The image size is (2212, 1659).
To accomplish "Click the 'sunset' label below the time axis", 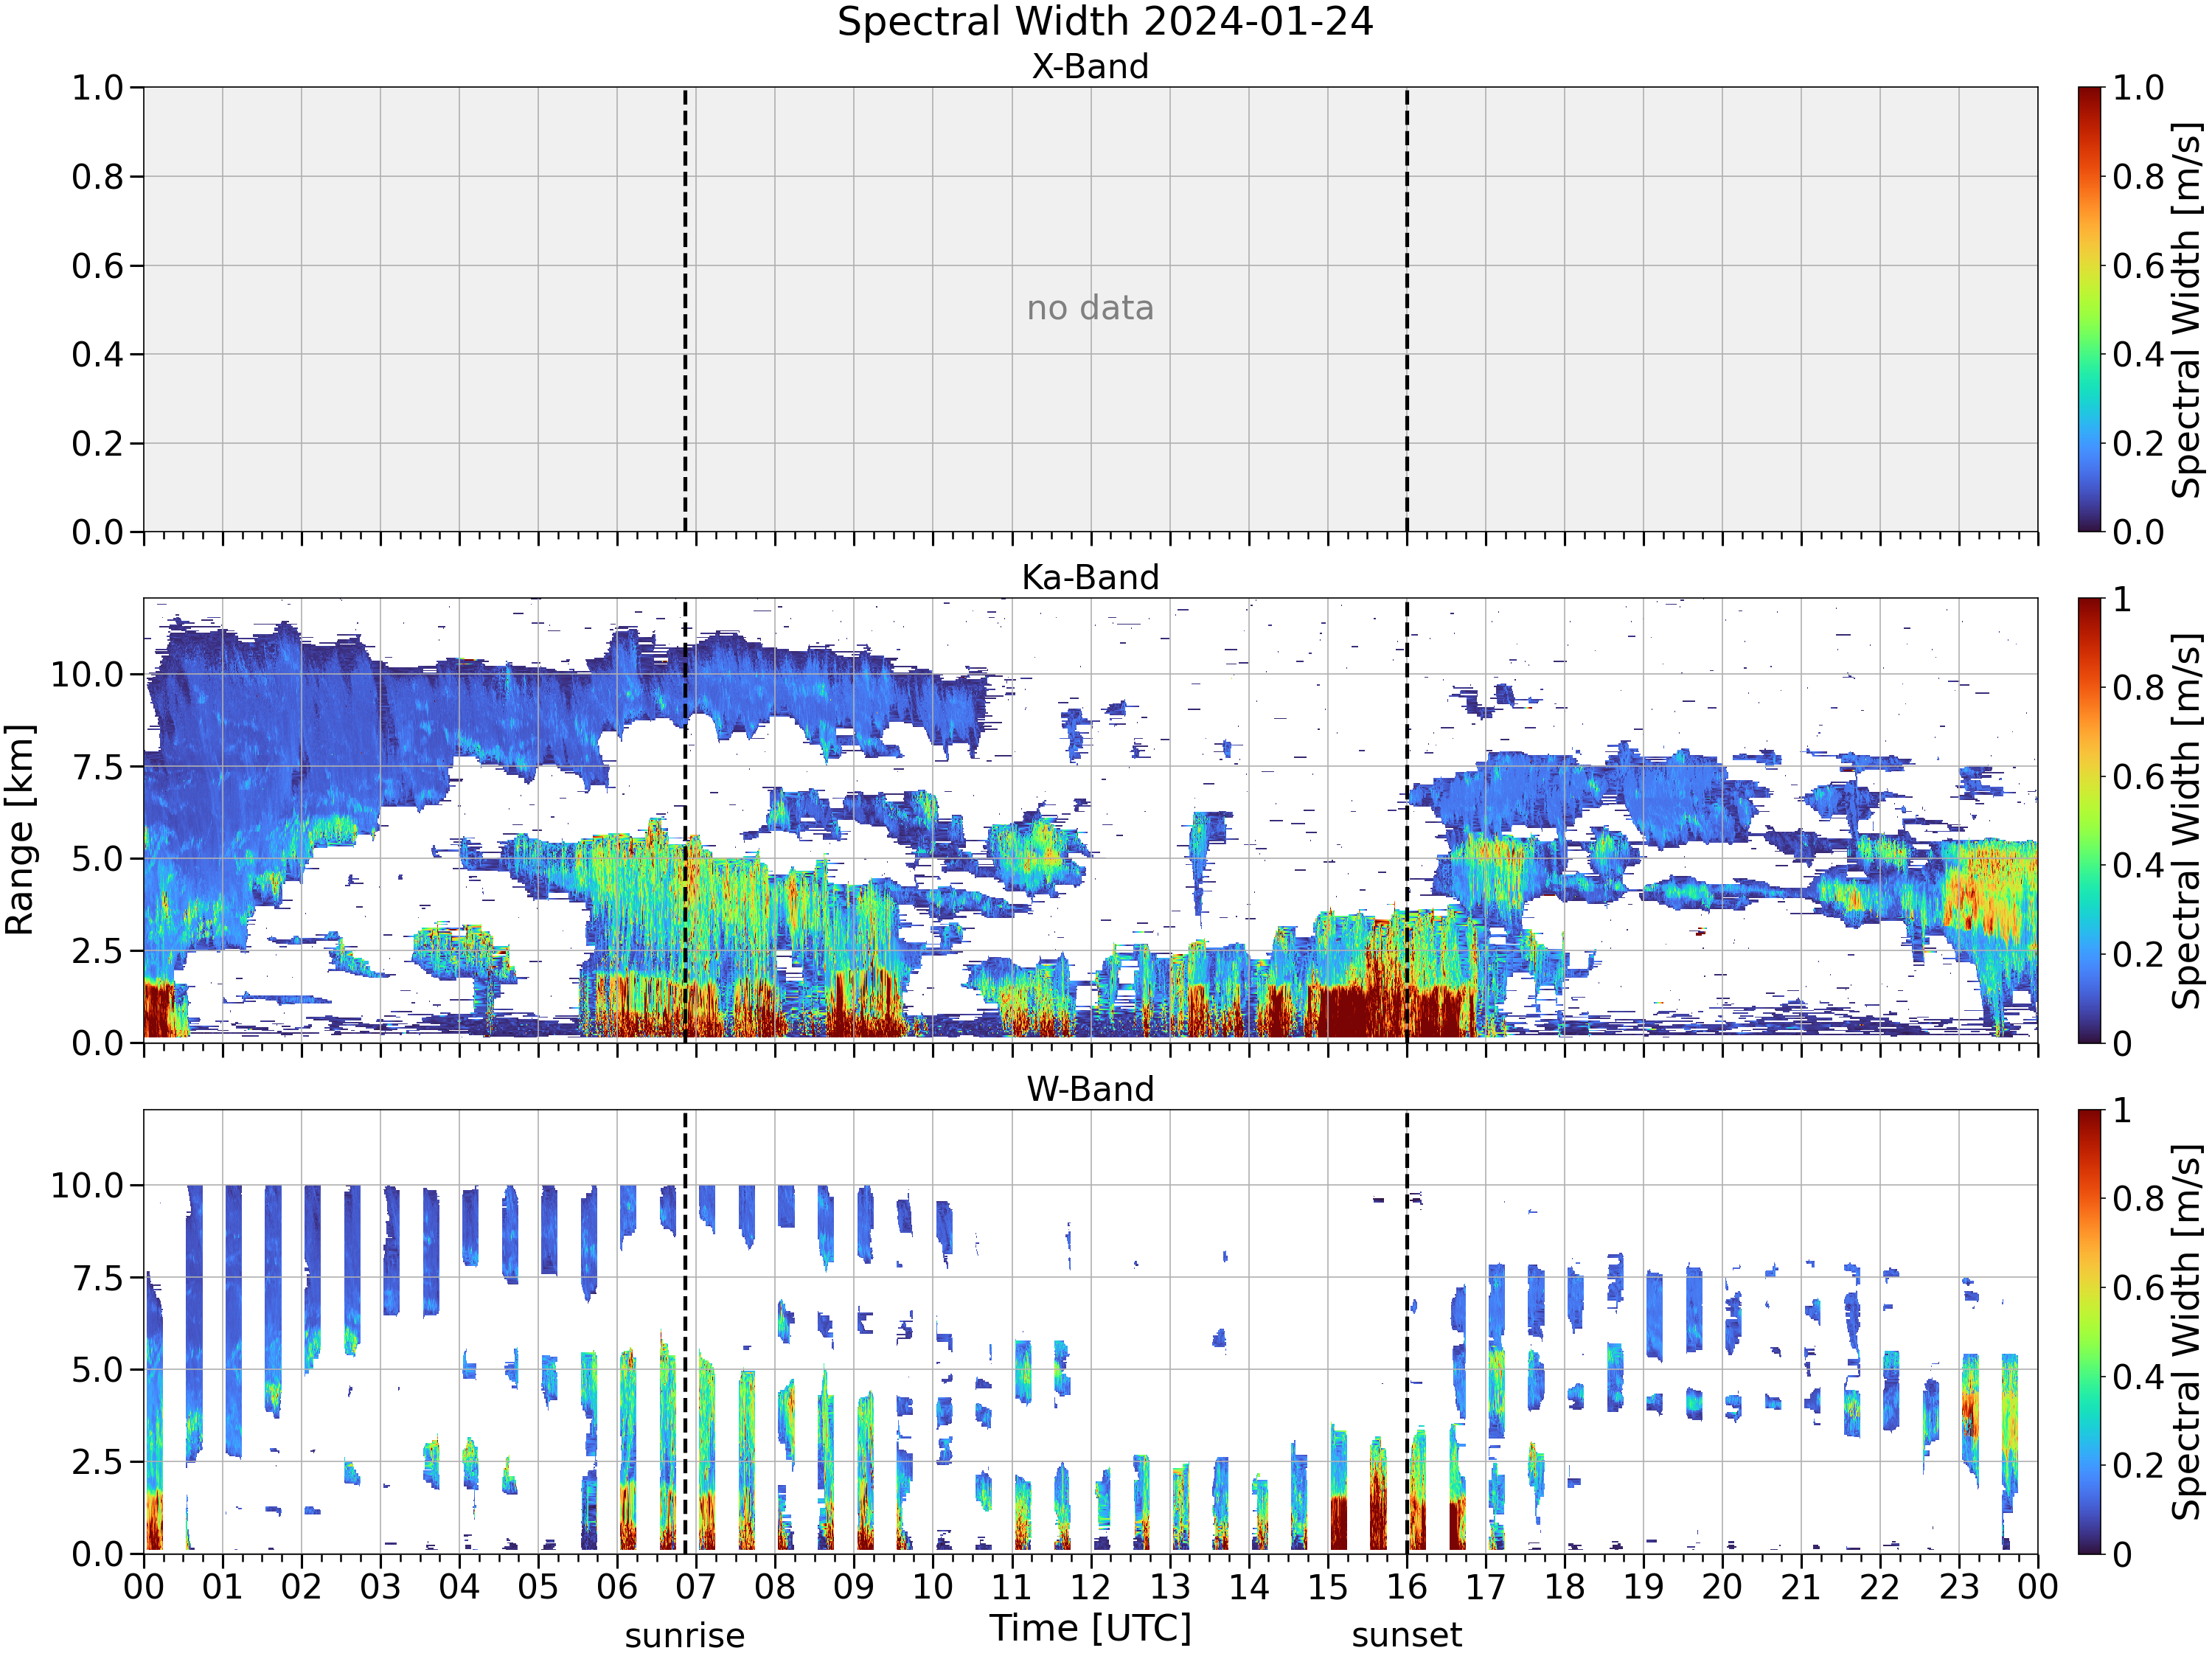I will pos(1407,1636).
